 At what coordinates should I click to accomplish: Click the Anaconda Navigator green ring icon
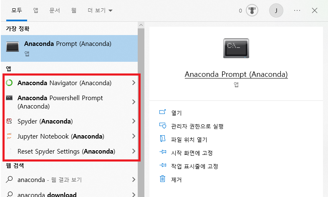click(9, 83)
